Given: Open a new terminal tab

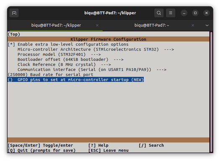Looking at the screenshot, I should 14,13.
